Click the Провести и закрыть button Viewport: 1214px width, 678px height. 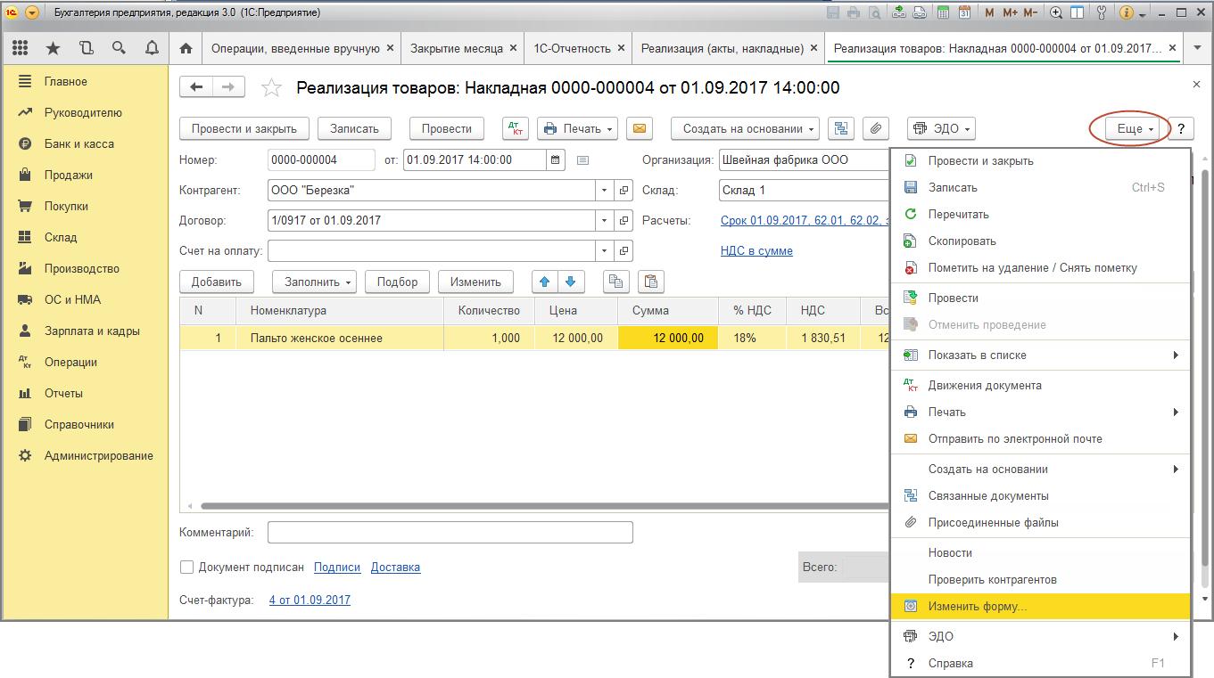point(244,129)
